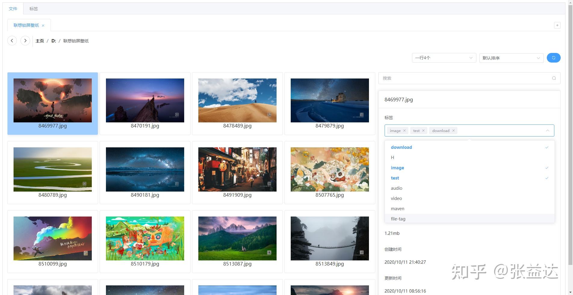
Task: Click the 1.21mb file size text
Action: [392, 233]
